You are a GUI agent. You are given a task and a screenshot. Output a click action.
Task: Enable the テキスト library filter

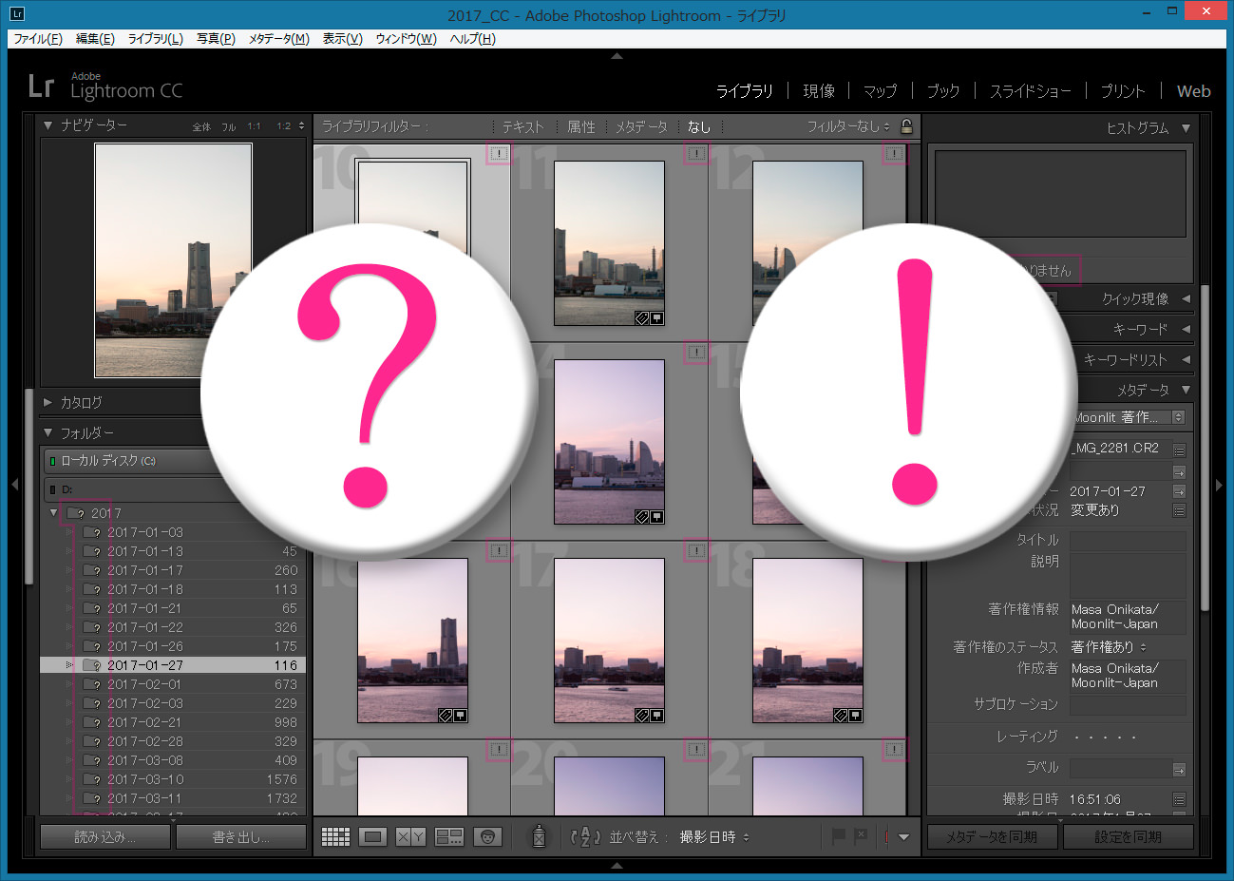click(522, 126)
